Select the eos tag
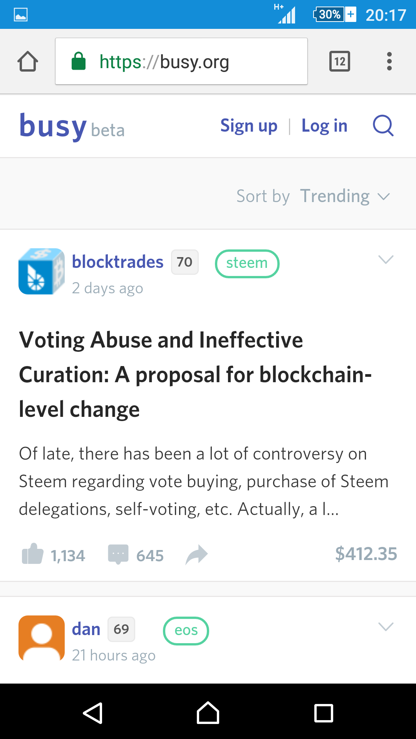 [x=186, y=630]
